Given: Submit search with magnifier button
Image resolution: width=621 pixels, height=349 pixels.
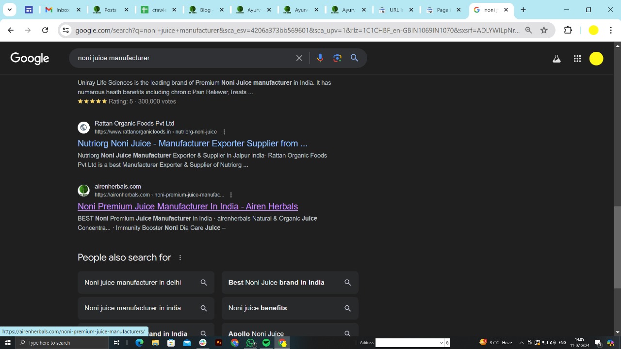Looking at the screenshot, I should pyautogui.click(x=355, y=58).
